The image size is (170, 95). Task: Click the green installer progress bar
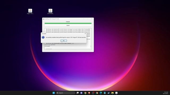[x=68, y=23]
